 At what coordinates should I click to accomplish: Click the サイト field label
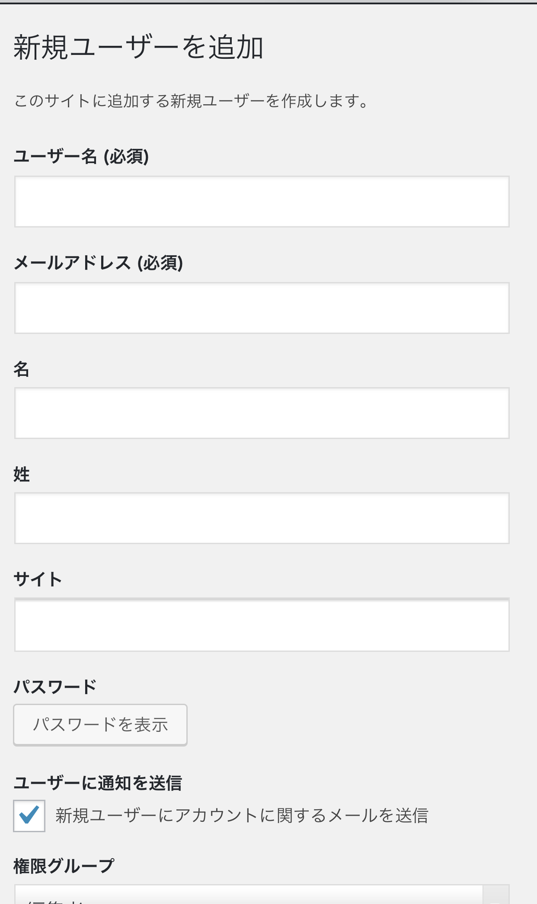coord(38,579)
